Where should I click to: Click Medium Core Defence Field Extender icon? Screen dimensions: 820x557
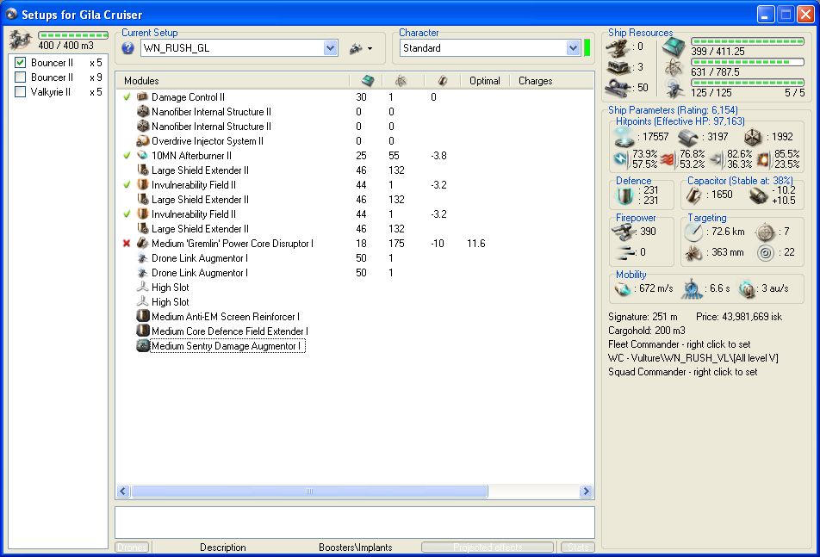pos(143,331)
